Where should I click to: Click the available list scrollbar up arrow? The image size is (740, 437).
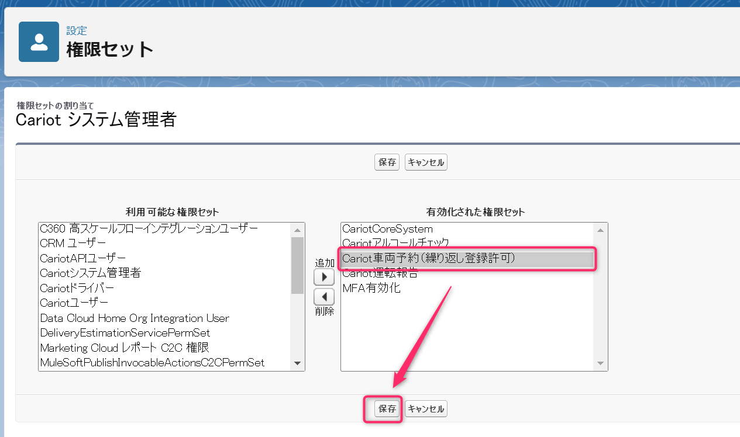pyautogui.click(x=298, y=230)
